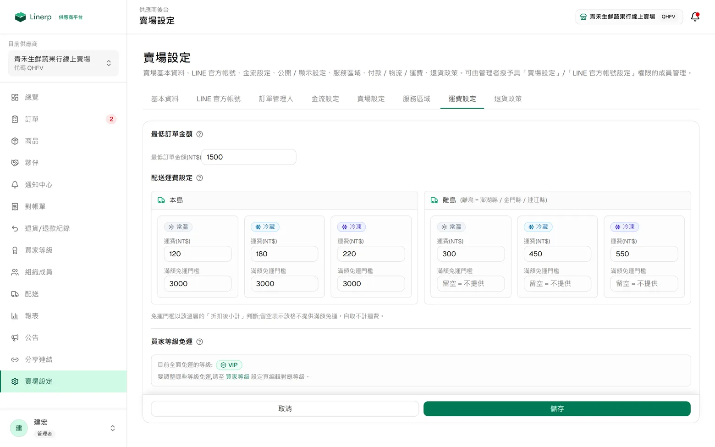The height and width of the screenshot is (447, 715).
Task: Open the 服務區域 tab
Action: [x=417, y=99]
